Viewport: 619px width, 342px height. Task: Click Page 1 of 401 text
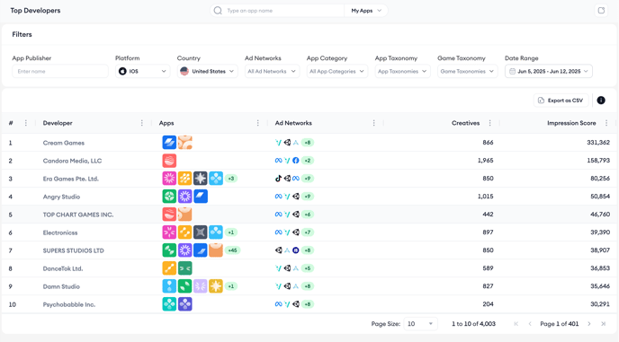pyautogui.click(x=559, y=324)
